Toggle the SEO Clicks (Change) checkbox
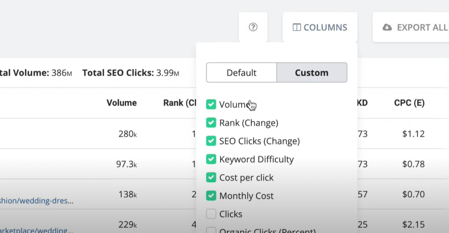449x233 pixels. point(211,141)
